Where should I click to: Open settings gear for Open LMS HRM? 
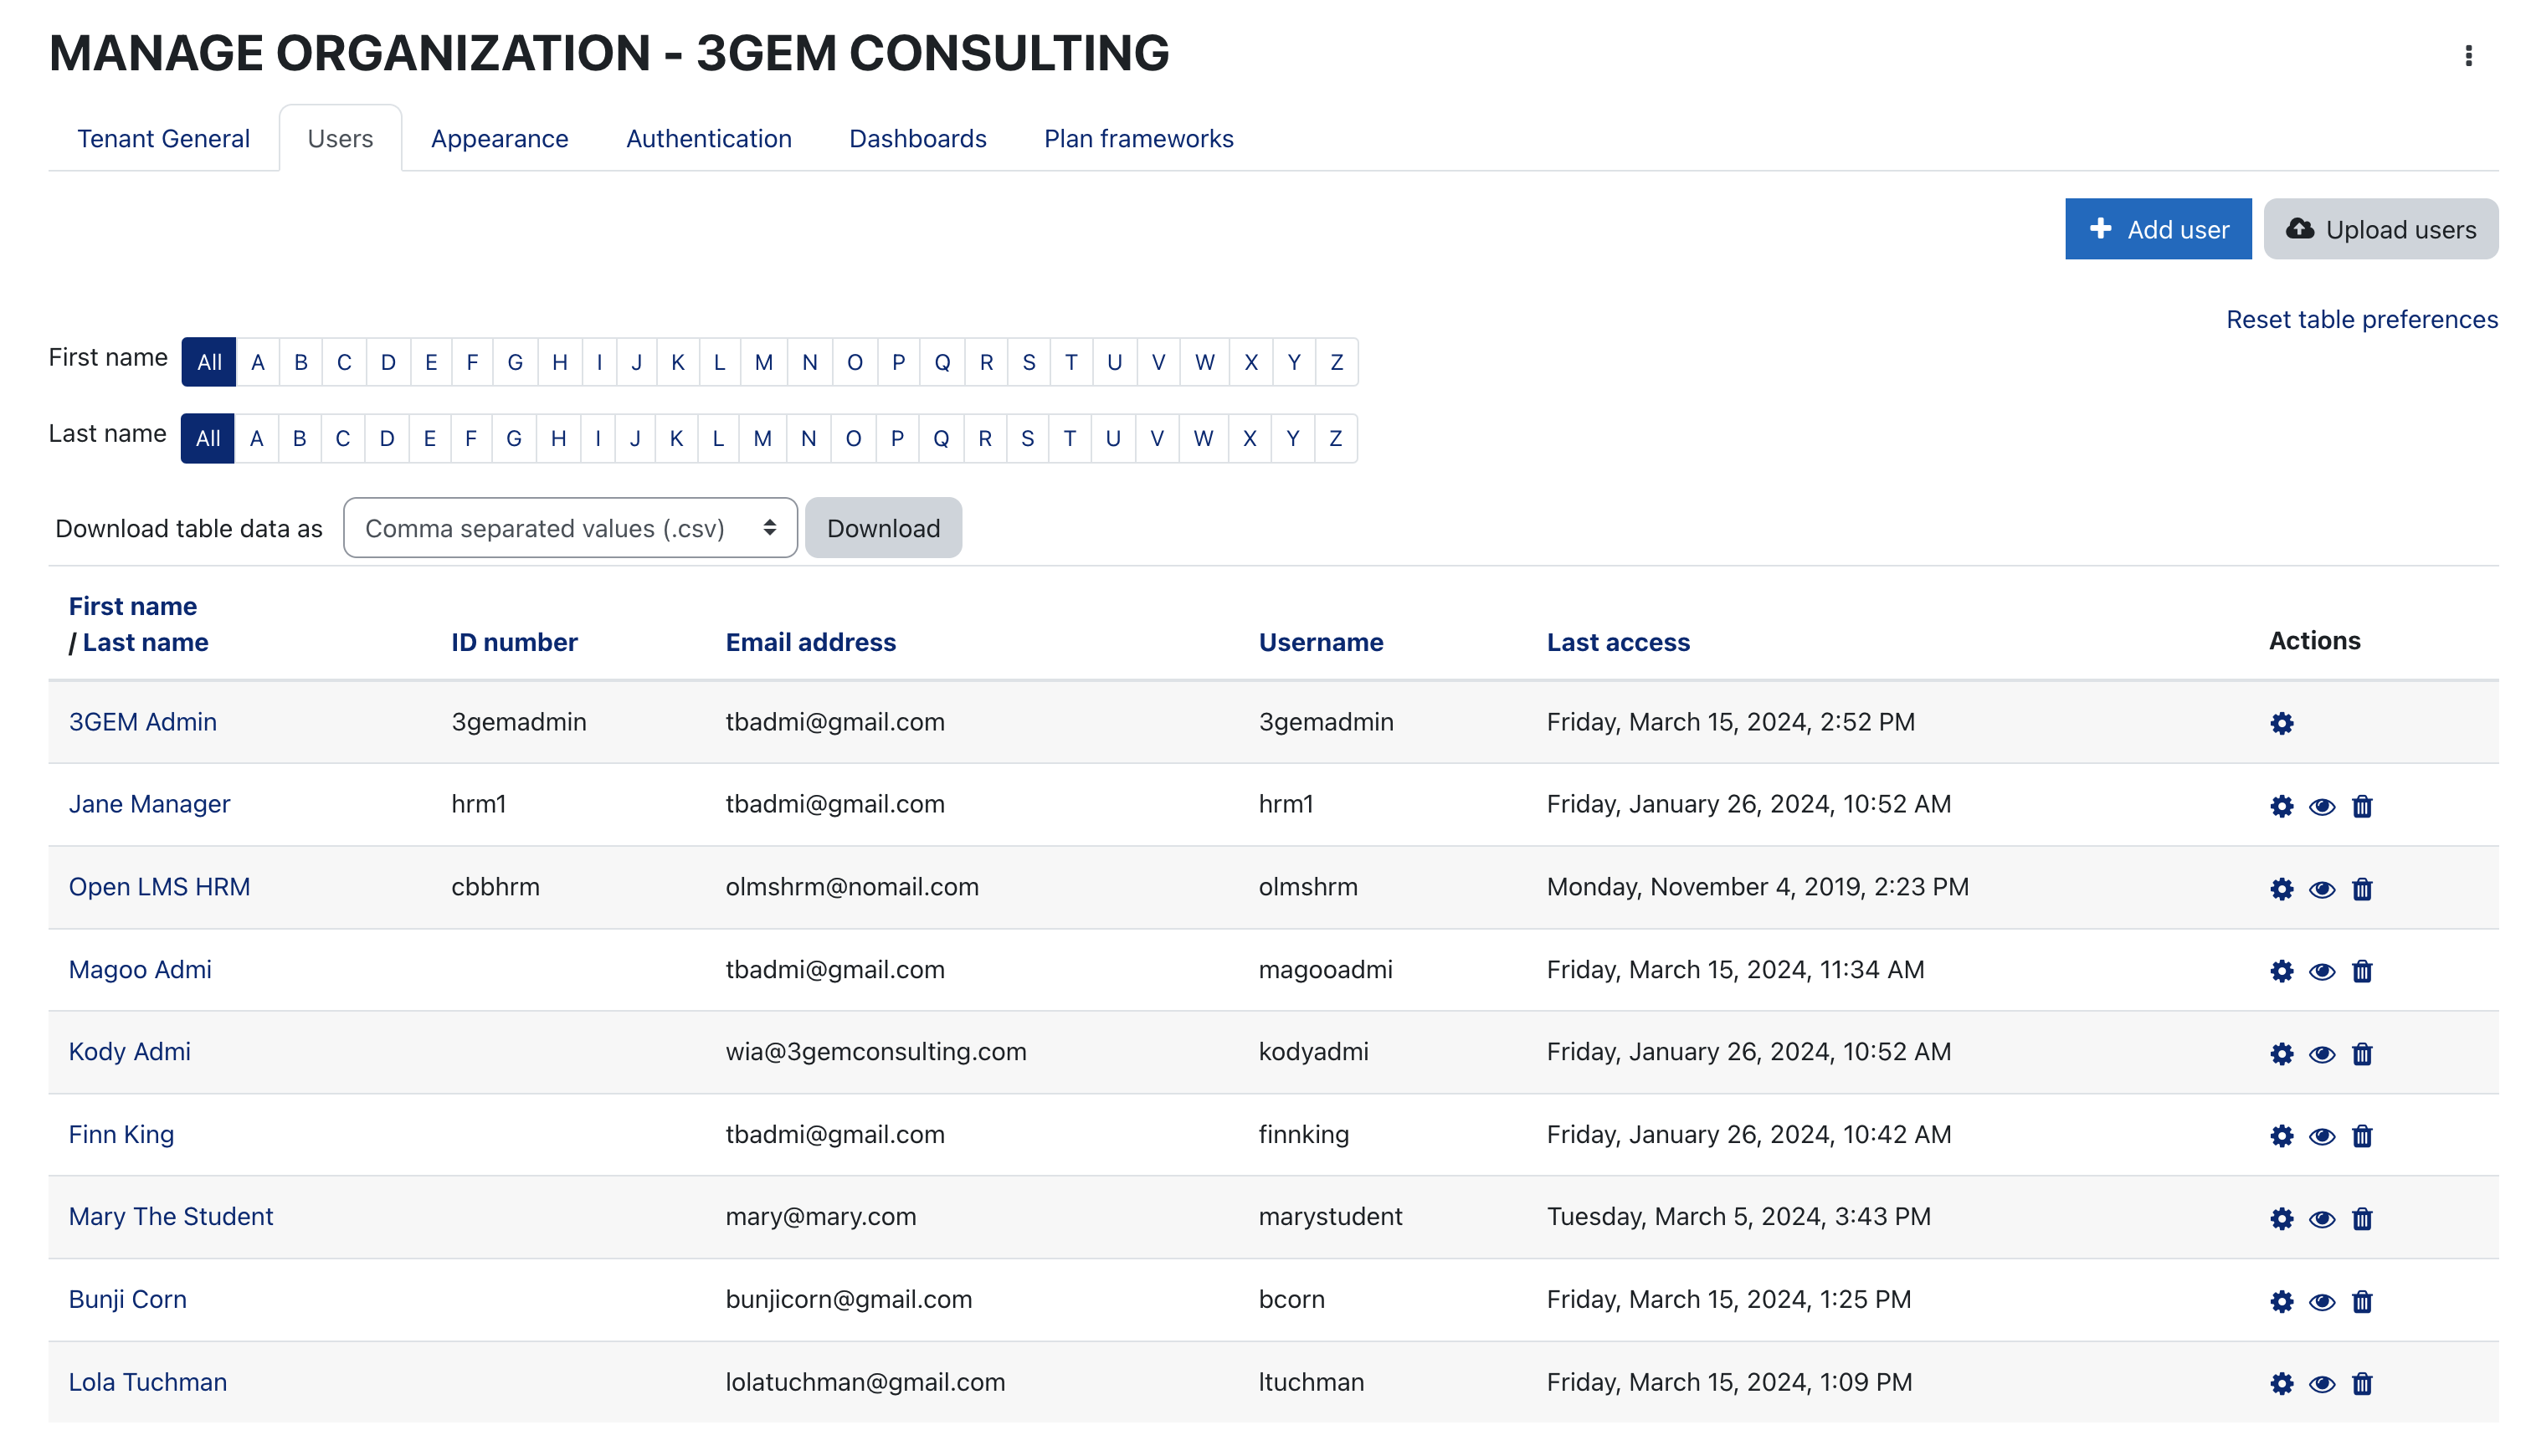pos(2280,889)
